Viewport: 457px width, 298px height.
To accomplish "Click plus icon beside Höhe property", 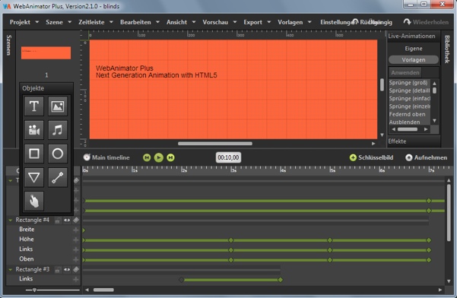I will coord(76,240).
